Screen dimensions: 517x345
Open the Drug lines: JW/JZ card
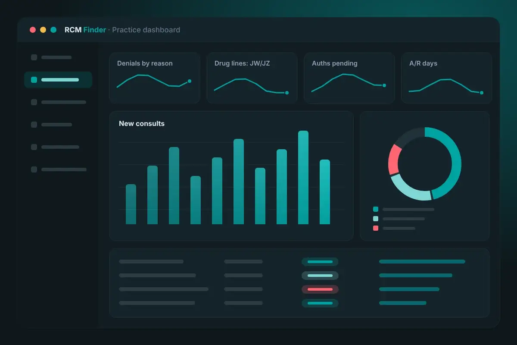(x=252, y=78)
